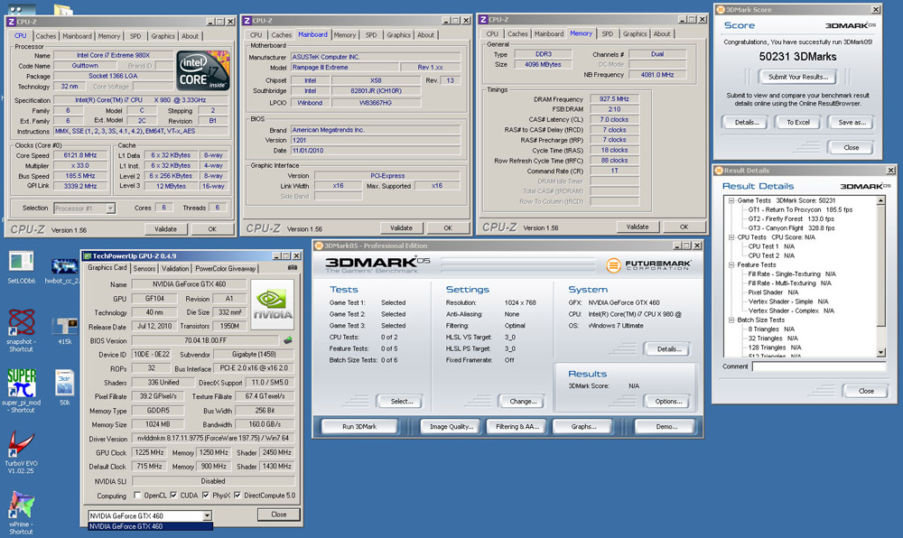Choose the highlighted NVIDIA GeForce GTX 460 list option
Screen dimensions: 903x538
click(x=150, y=526)
